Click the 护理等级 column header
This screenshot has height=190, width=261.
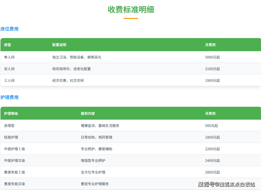pos(11,114)
